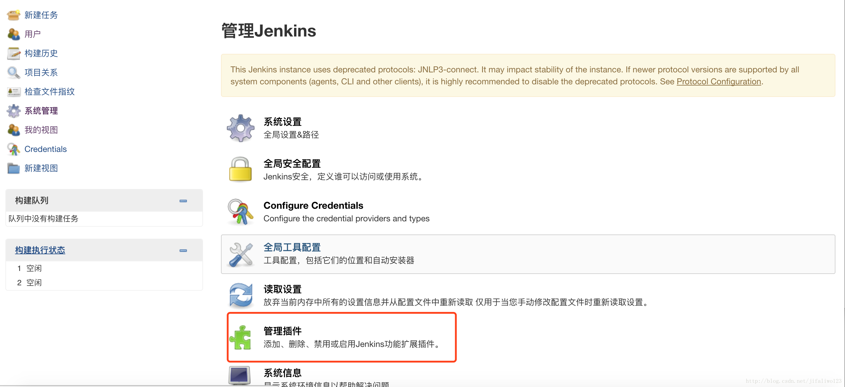The image size is (845, 387).
Task: Click the 读取设置 refresh arrows icon
Action: pos(240,295)
